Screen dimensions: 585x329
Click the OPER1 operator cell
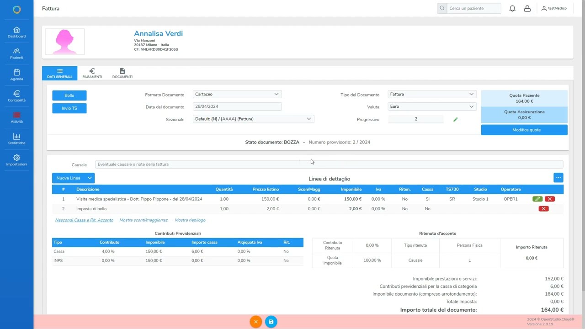coord(511,199)
